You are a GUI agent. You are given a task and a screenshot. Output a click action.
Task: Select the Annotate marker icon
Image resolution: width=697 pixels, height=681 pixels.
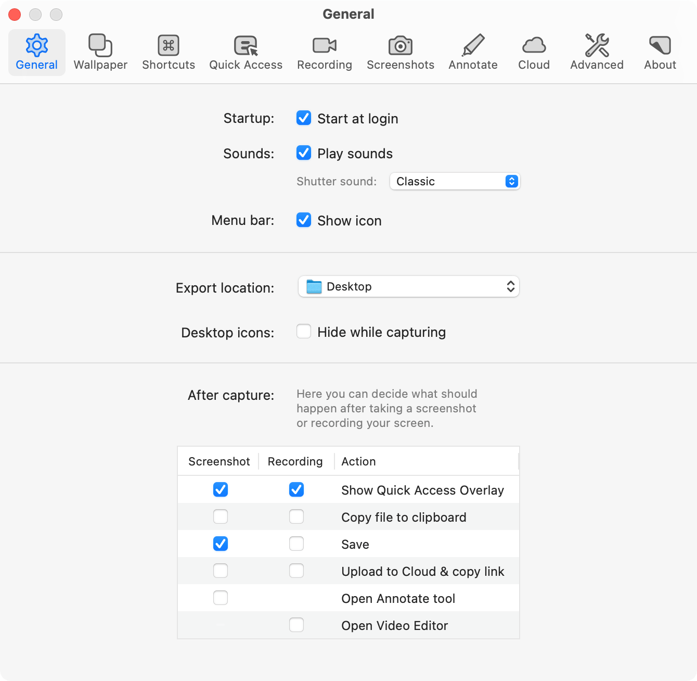473,46
